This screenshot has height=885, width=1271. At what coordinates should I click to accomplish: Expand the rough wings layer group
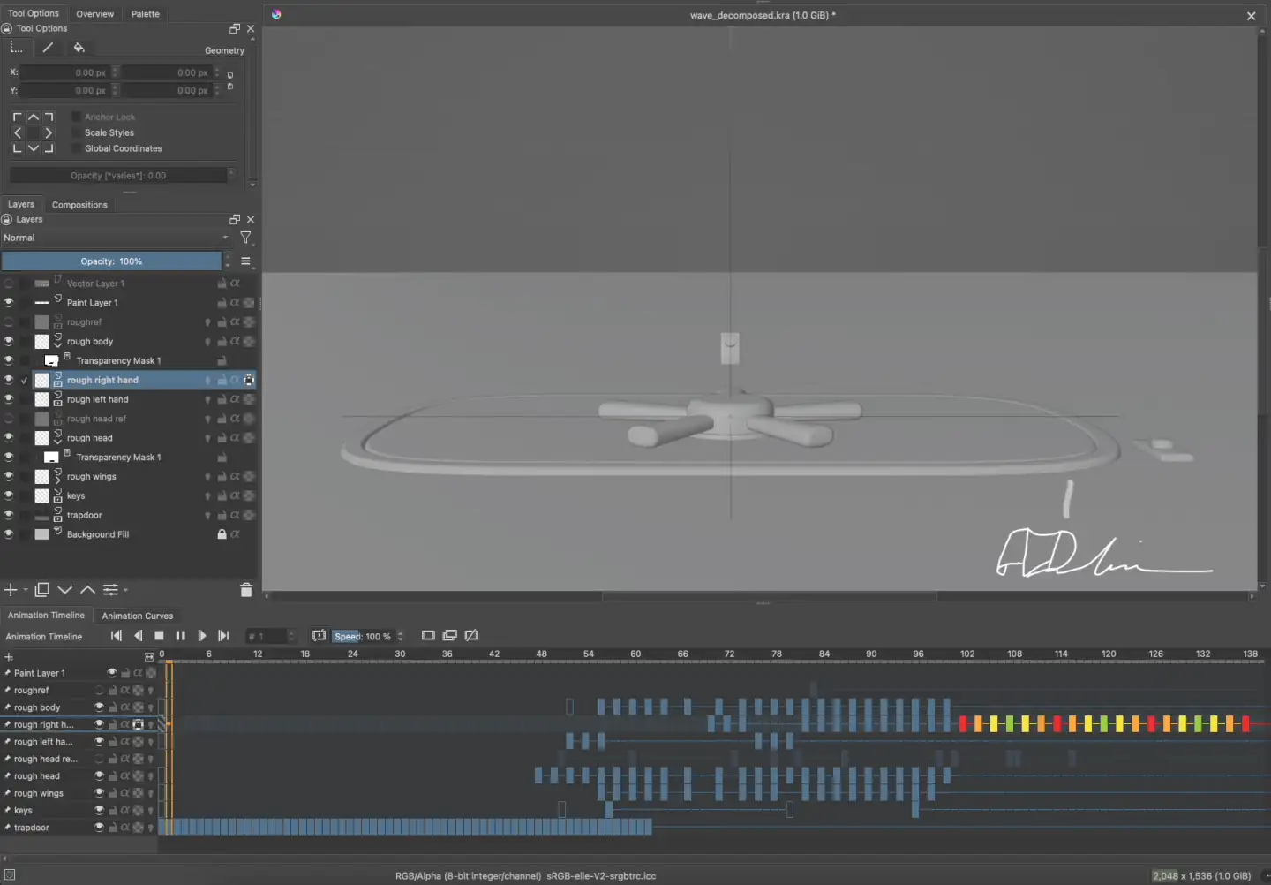point(58,480)
